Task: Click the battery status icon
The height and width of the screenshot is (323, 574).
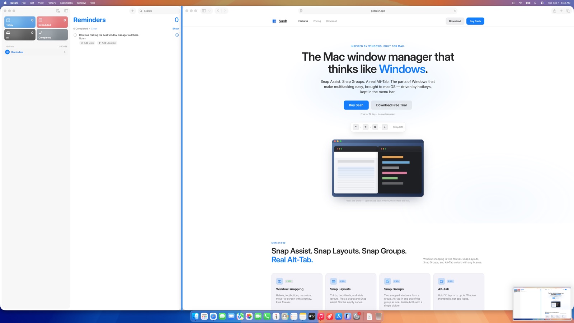Action: pos(528,3)
